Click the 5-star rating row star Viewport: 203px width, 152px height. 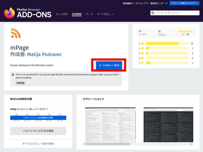pyautogui.click(x=142, y=43)
